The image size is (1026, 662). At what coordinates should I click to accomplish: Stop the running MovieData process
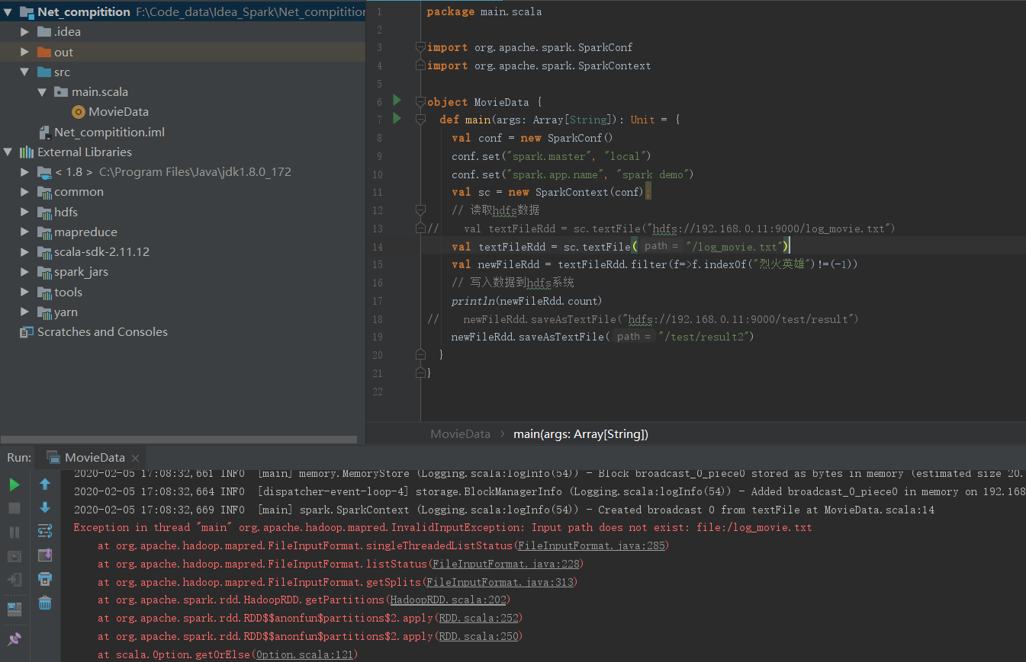pos(14,509)
